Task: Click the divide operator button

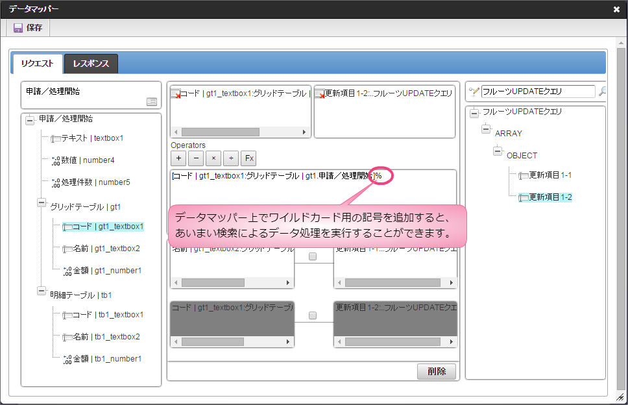Action: [x=232, y=158]
